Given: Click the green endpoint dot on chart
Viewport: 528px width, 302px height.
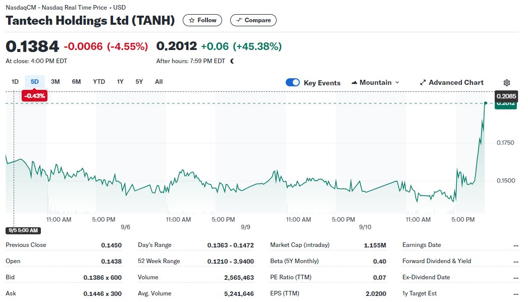Looking at the screenshot, I should pos(486,103).
